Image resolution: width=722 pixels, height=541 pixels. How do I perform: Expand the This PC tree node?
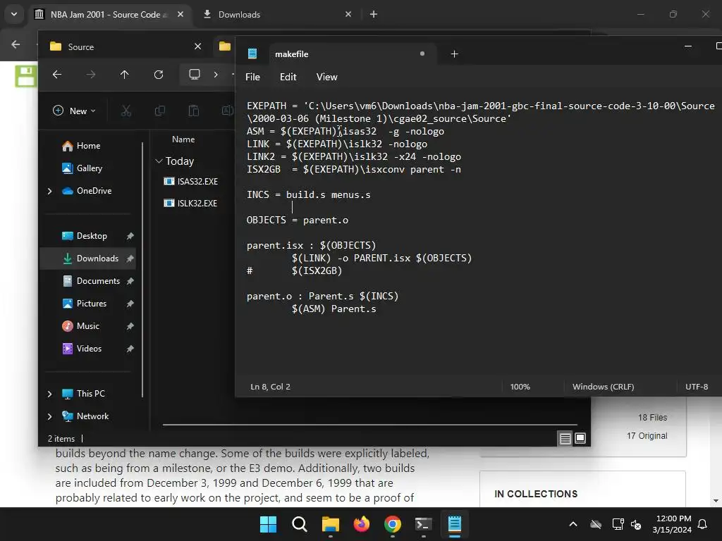click(x=50, y=394)
